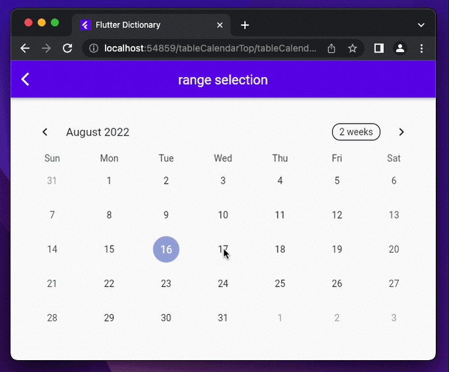The height and width of the screenshot is (372, 449).
Task: Click the app bar back chevron
Action: tap(25, 79)
